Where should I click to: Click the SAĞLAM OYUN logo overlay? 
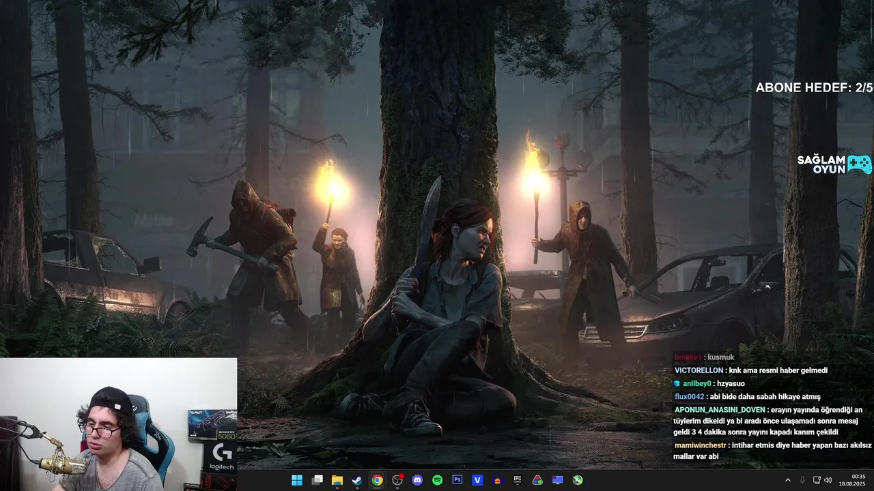[x=834, y=164]
